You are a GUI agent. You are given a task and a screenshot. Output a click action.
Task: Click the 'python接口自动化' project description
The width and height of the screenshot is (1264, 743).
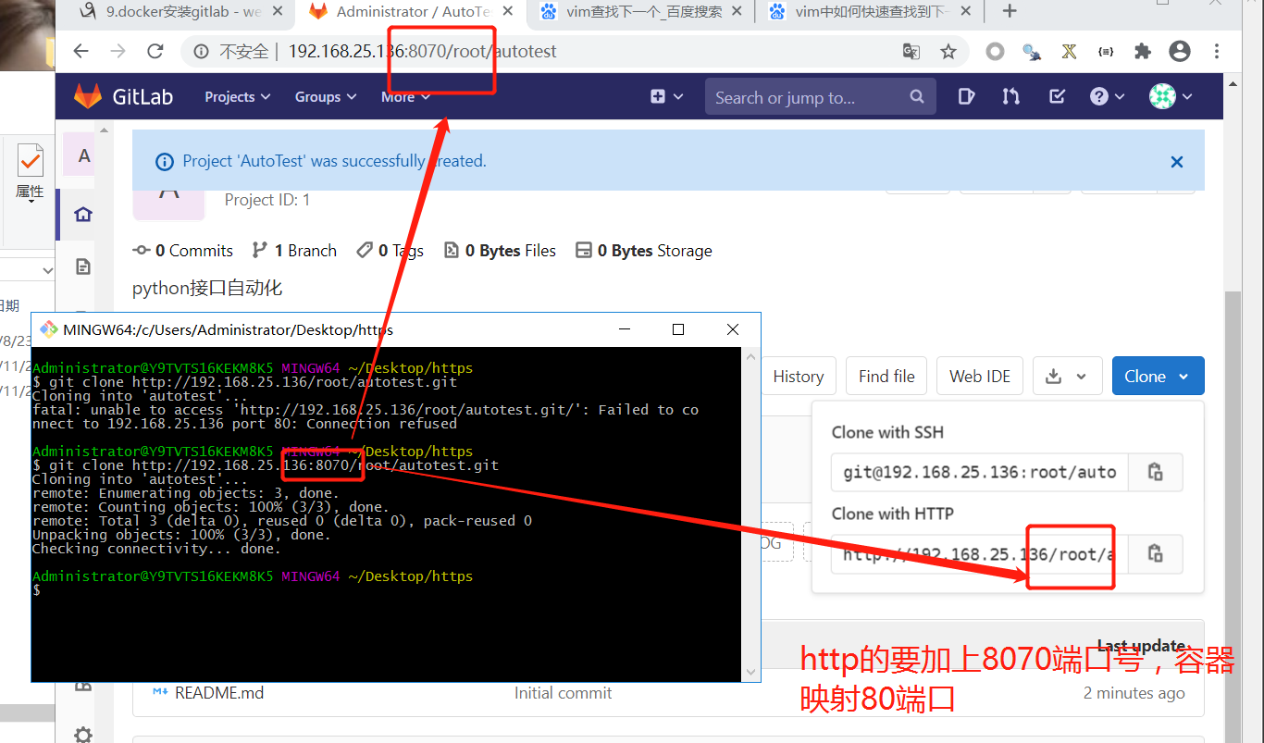[x=207, y=289]
